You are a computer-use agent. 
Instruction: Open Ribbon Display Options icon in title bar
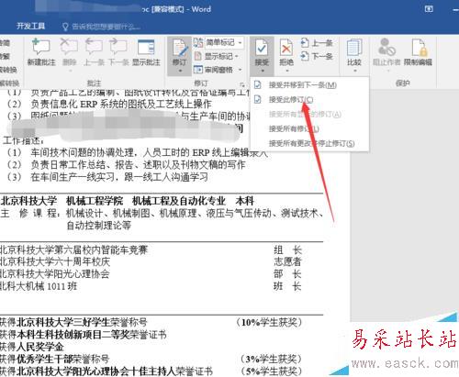(x=429, y=9)
